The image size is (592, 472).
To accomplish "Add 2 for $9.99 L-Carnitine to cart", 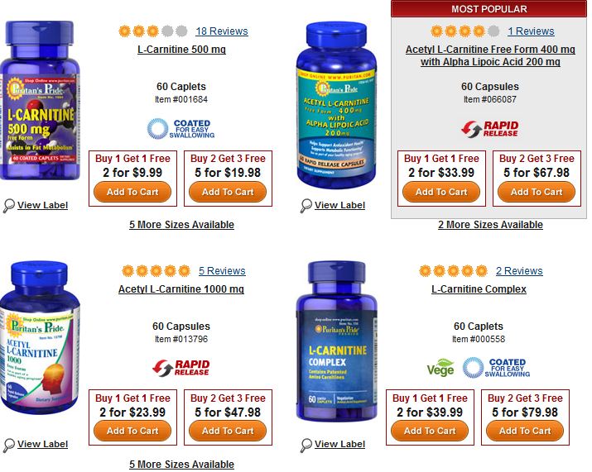I will coord(132,192).
